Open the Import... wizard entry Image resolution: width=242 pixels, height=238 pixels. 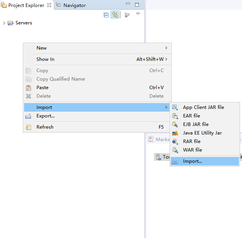(x=192, y=161)
